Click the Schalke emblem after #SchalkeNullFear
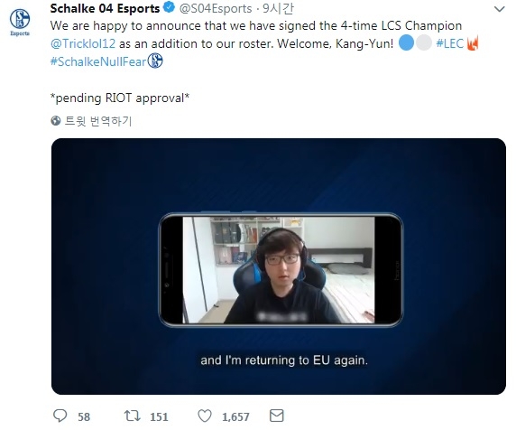 pos(155,61)
